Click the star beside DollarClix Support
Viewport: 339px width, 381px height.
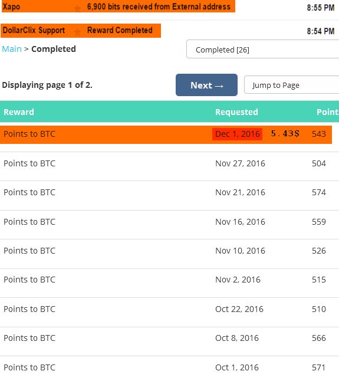pos(77,32)
